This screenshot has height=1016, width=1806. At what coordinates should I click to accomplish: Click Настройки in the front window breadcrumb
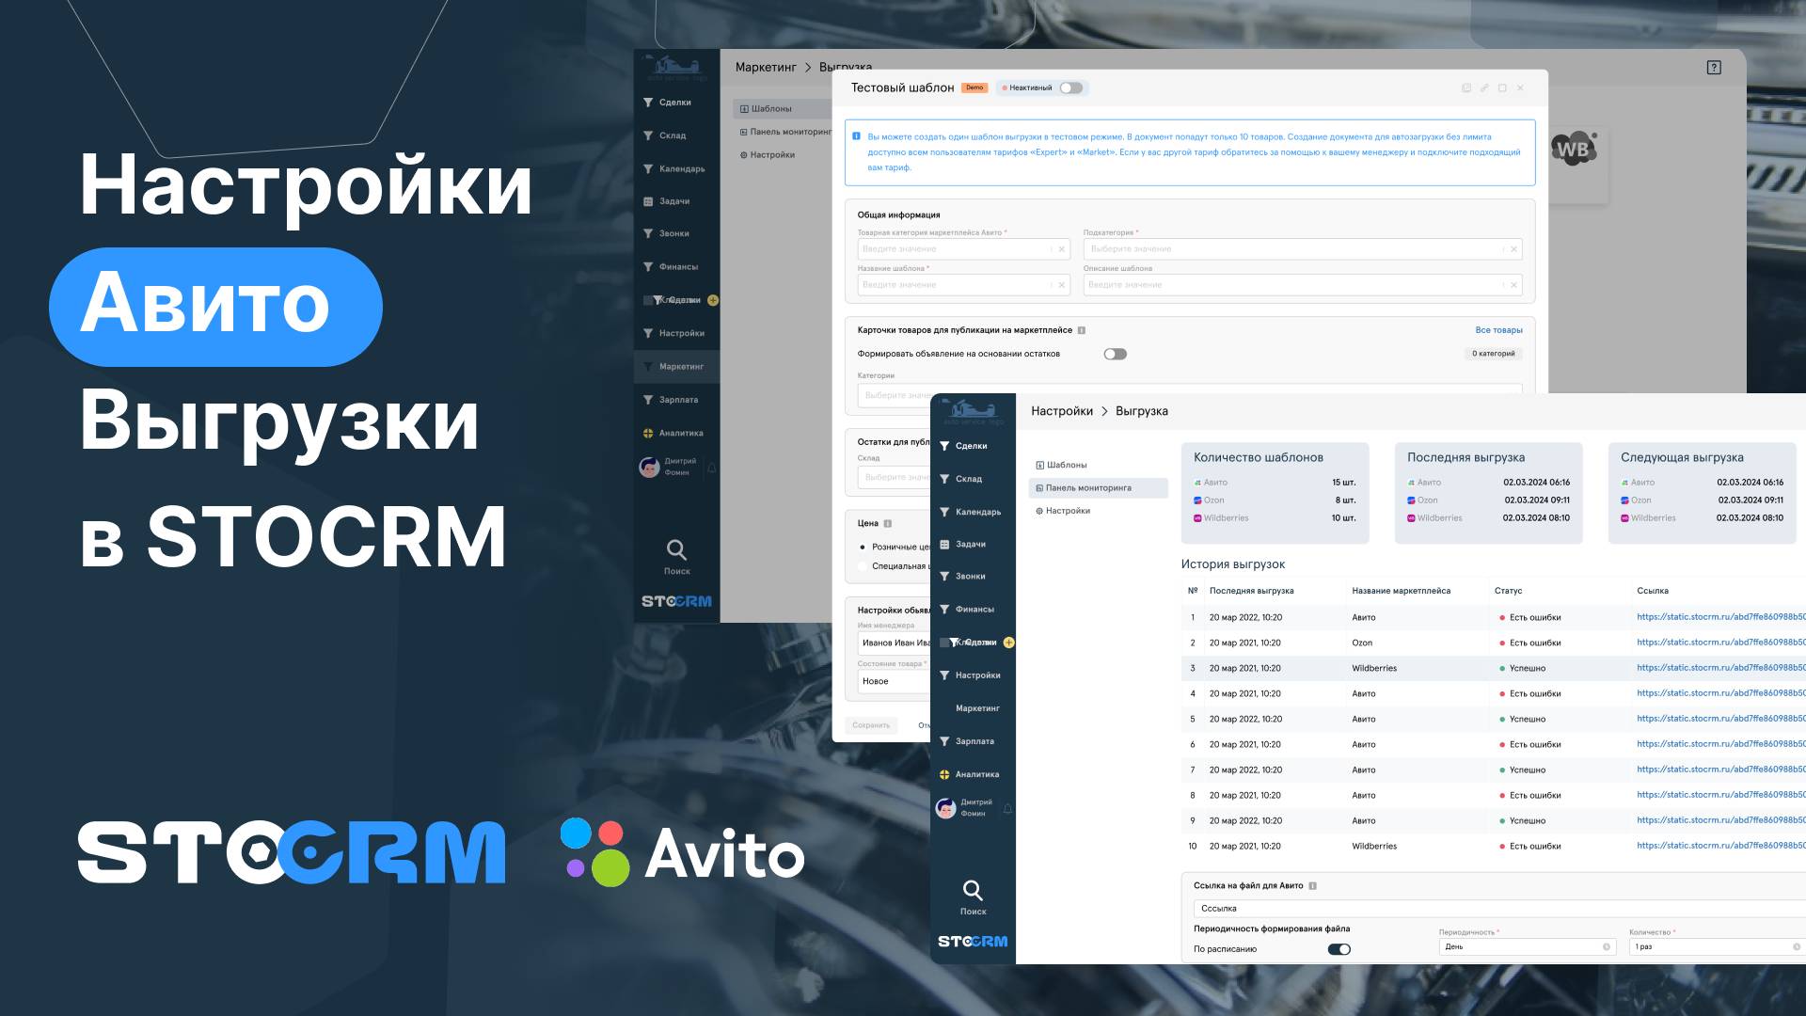[x=1061, y=411]
